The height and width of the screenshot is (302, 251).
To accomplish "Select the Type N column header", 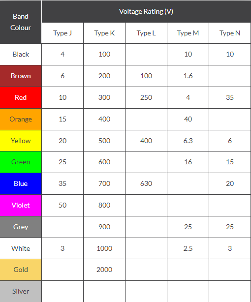I will pos(230,33).
